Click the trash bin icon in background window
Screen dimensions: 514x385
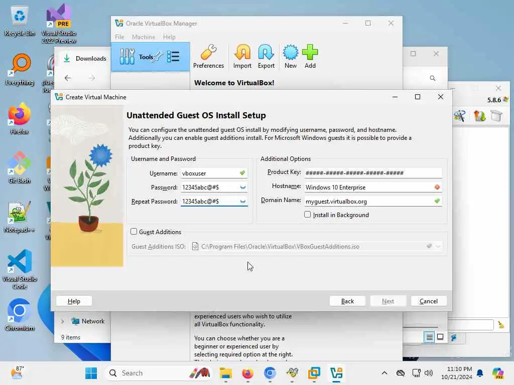(x=496, y=116)
